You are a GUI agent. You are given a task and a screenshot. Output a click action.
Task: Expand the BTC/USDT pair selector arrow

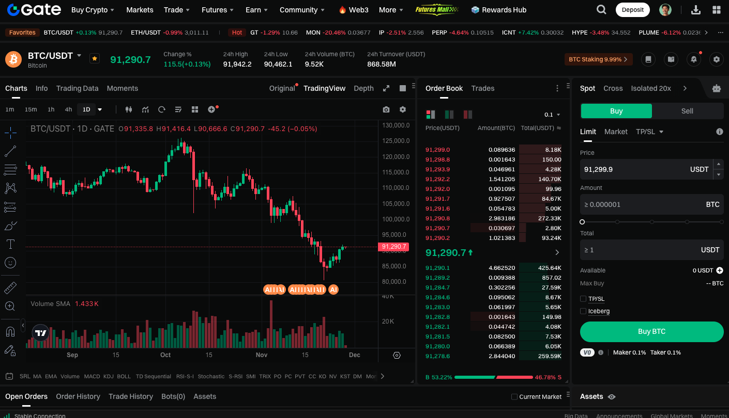tap(79, 55)
